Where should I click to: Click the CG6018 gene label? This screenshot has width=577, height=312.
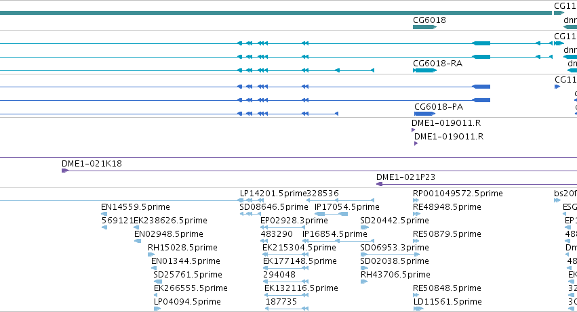429,20
